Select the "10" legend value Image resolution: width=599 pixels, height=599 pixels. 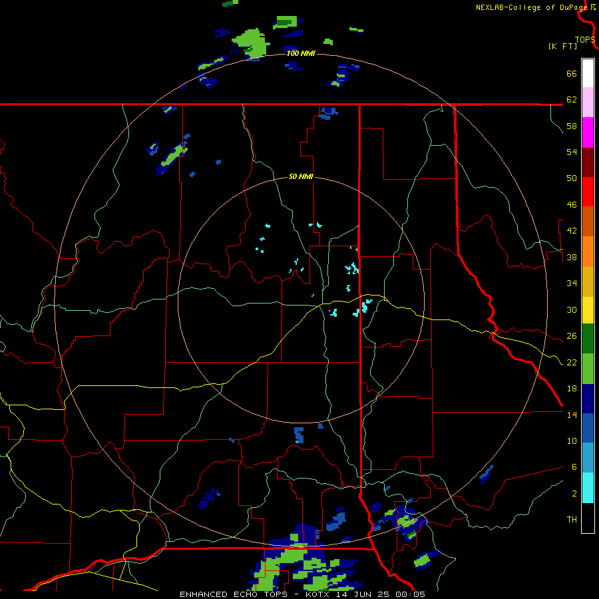tap(572, 441)
